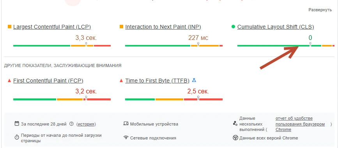Click the calendar icon for last 28 days
This screenshot has width=338, height=148.
coord(17,124)
